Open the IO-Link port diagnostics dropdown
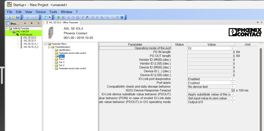This screenshot has height=131, width=264. 233,79
